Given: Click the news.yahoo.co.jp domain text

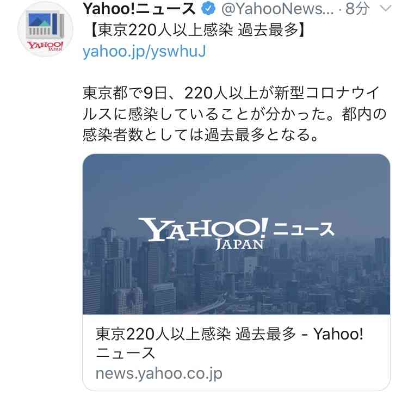Looking at the screenshot, I should tap(159, 373).
